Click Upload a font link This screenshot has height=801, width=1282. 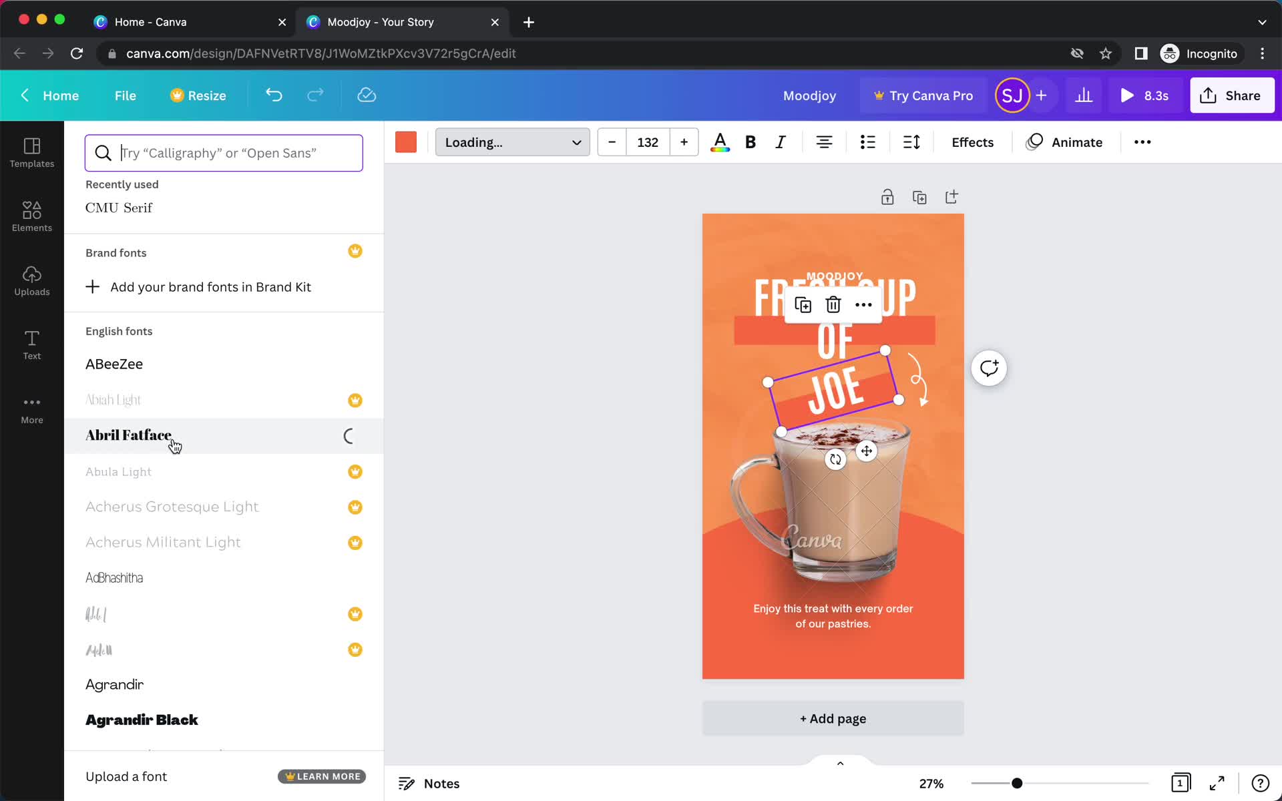[x=126, y=776]
